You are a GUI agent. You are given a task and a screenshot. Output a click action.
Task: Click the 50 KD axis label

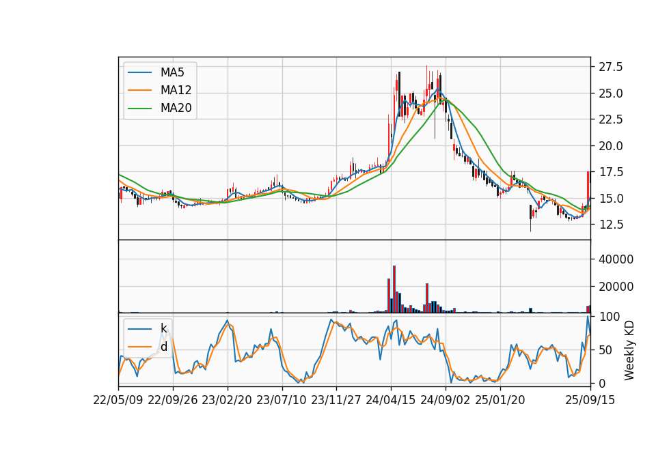coord(606,350)
